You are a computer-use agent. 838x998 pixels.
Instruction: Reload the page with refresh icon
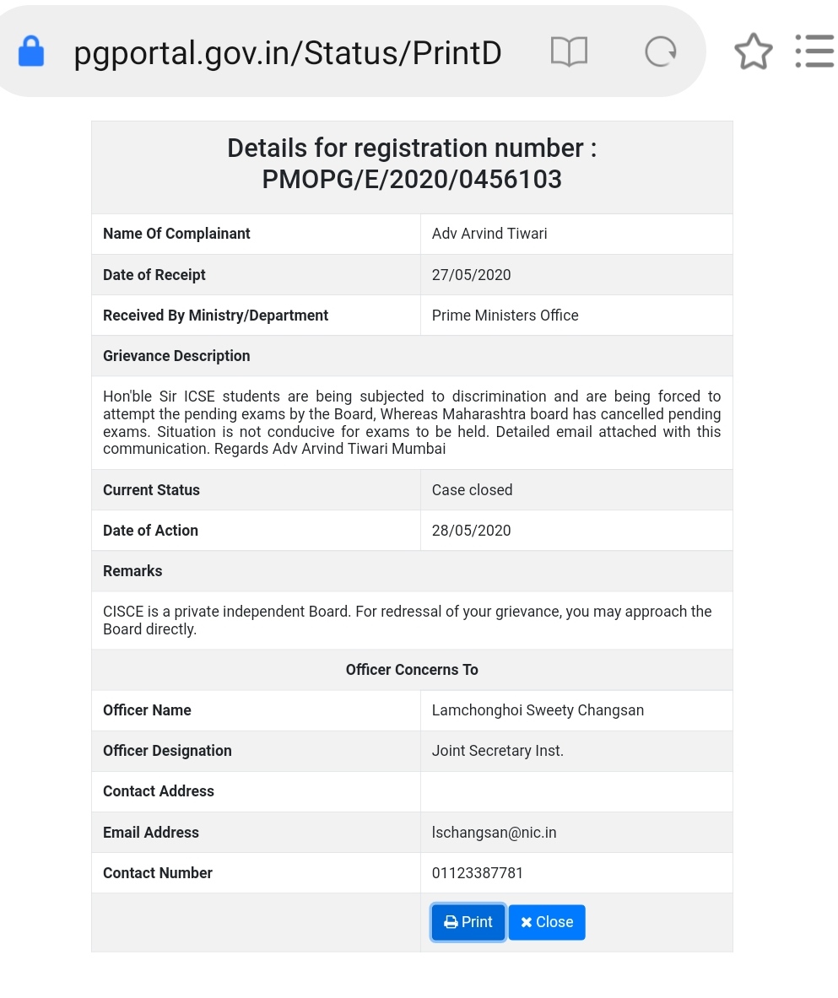(x=660, y=51)
